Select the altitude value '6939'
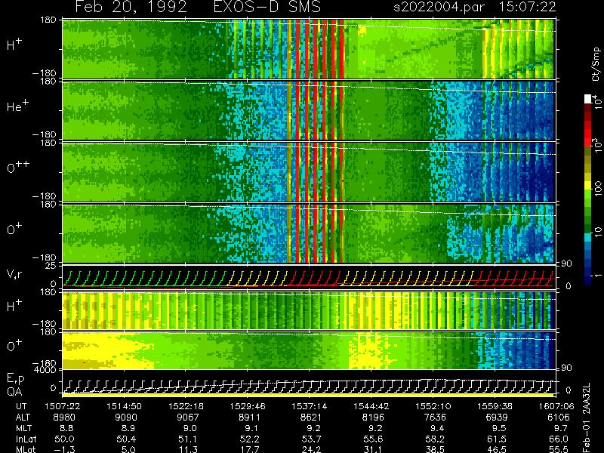 tap(497, 418)
